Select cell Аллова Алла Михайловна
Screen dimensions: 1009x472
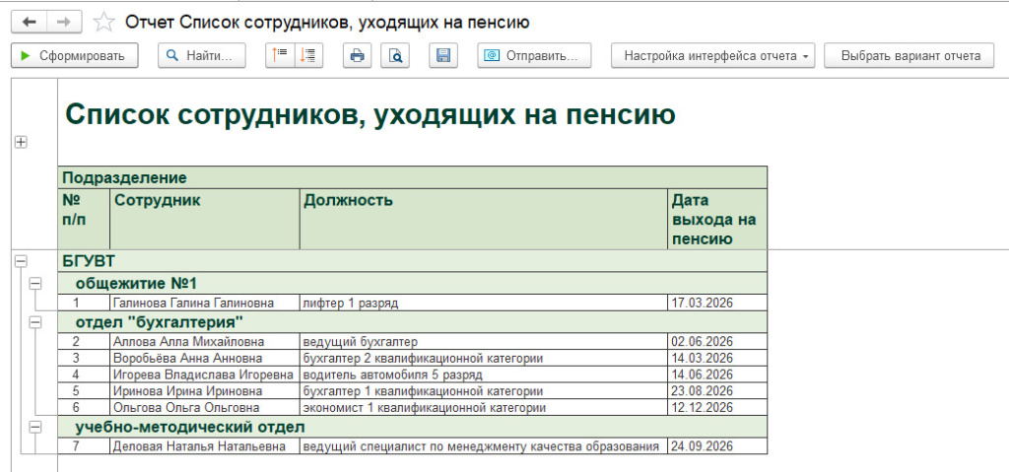click(205, 341)
